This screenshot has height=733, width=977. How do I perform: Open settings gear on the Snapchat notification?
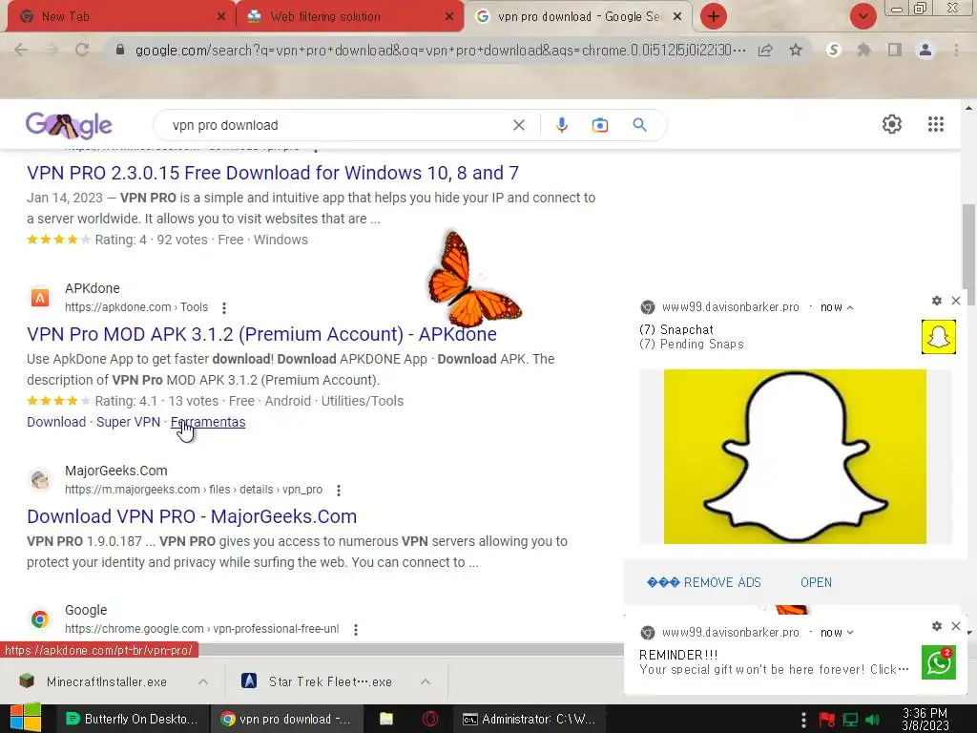click(x=937, y=301)
